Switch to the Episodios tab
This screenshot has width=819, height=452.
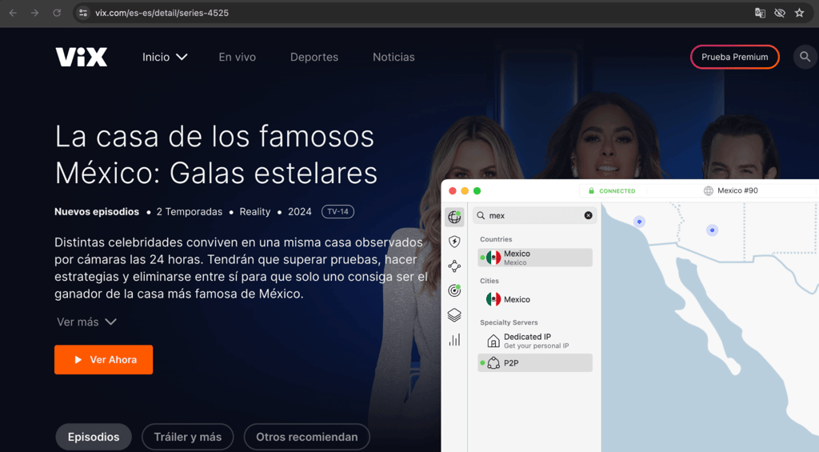coord(94,437)
